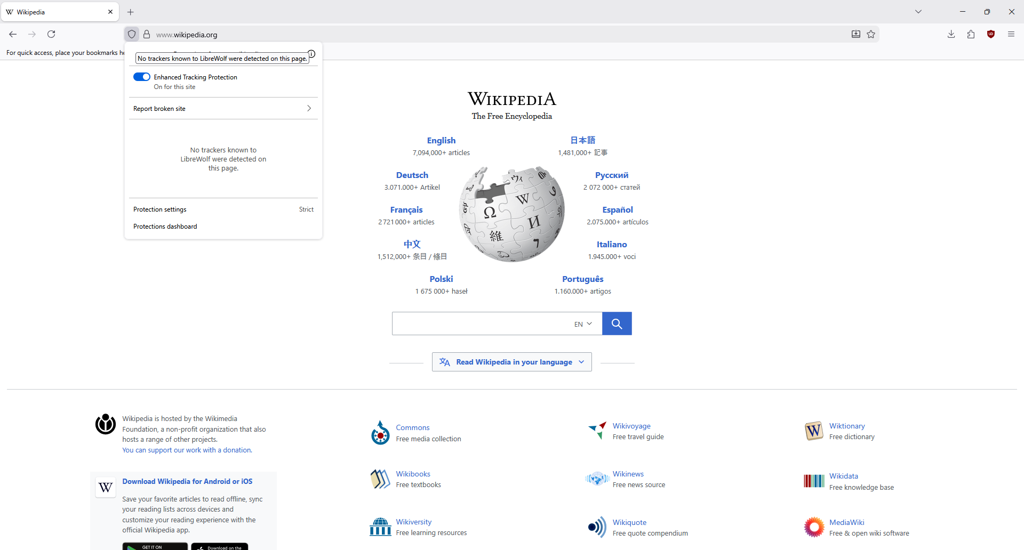The width and height of the screenshot is (1024, 550).
Task: Bookmark this page with star icon
Action: tap(871, 34)
